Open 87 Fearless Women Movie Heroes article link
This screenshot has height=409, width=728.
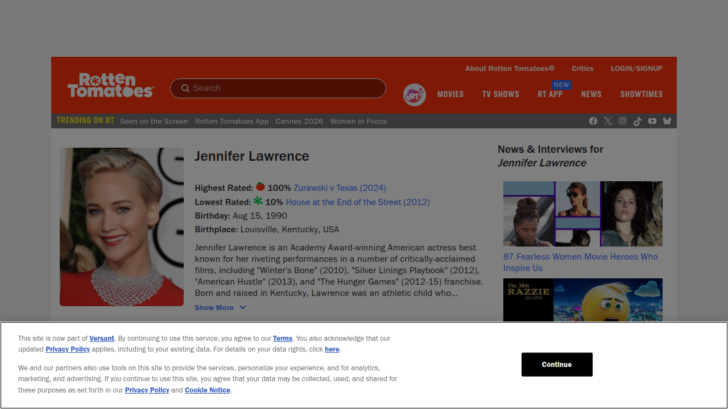[x=581, y=262]
